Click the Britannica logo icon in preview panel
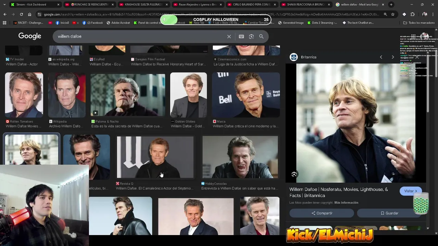 point(294,57)
